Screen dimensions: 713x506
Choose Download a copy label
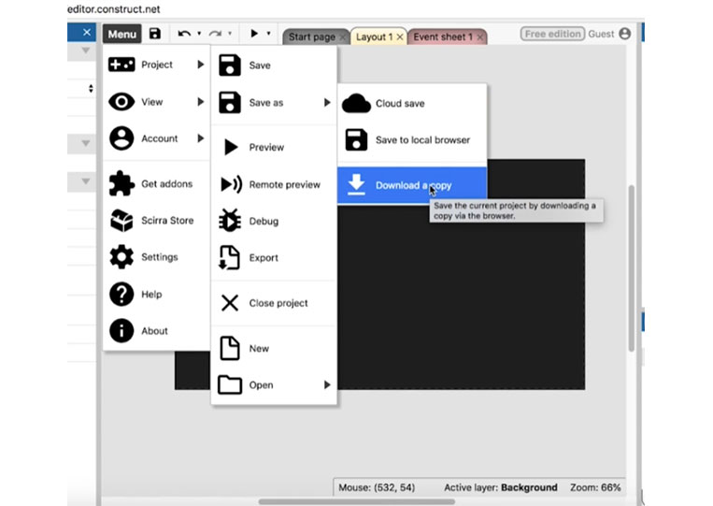click(413, 185)
